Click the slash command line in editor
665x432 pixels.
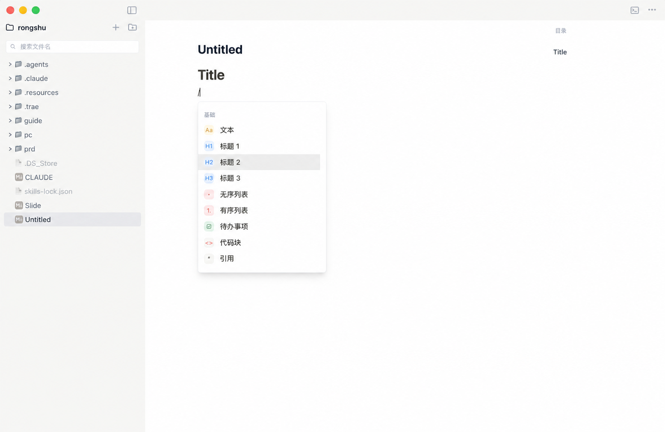tap(199, 92)
